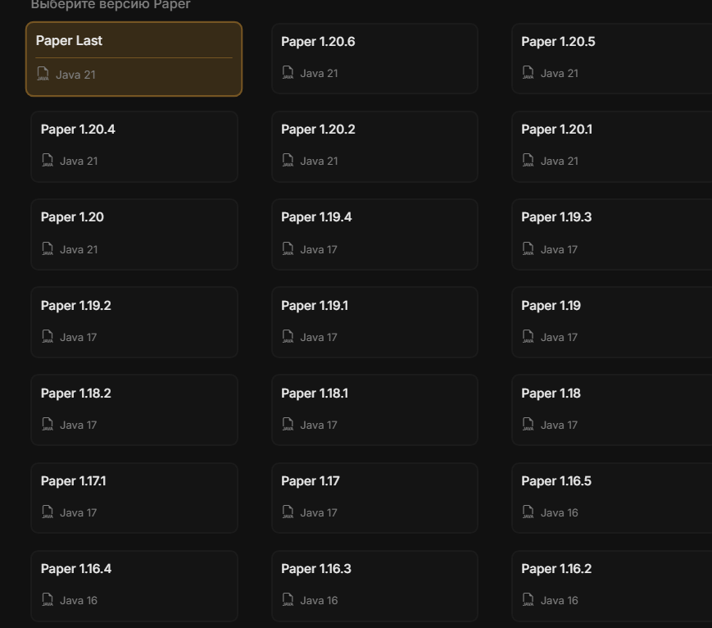Image resolution: width=712 pixels, height=628 pixels.
Task: Click the Java icon in Paper 1.19.4 card
Action: 288,248
